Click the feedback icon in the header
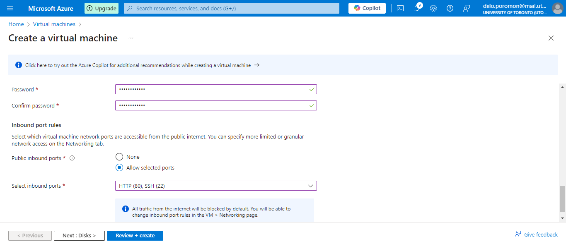 pos(467,8)
